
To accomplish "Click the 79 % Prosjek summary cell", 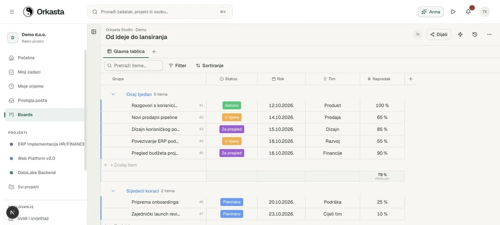I will (382, 176).
